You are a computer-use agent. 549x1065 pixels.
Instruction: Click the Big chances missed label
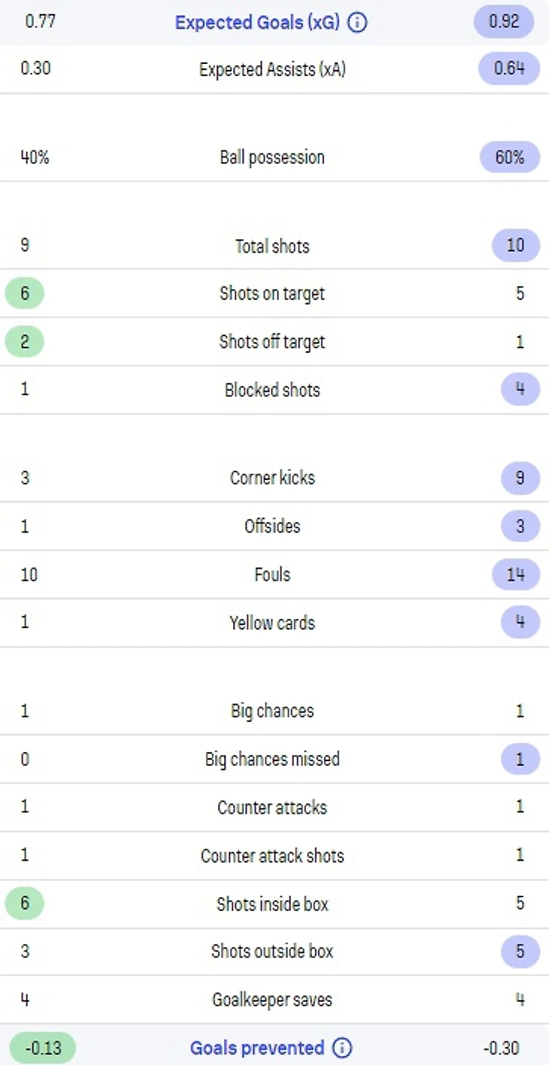click(x=272, y=759)
